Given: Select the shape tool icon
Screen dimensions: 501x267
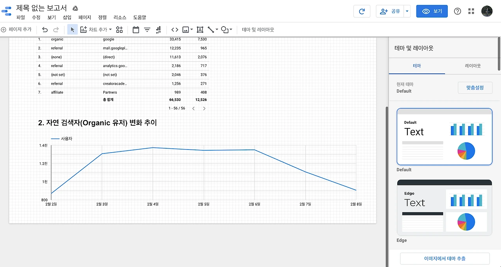Looking at the screenshot, I should point(225,30).
